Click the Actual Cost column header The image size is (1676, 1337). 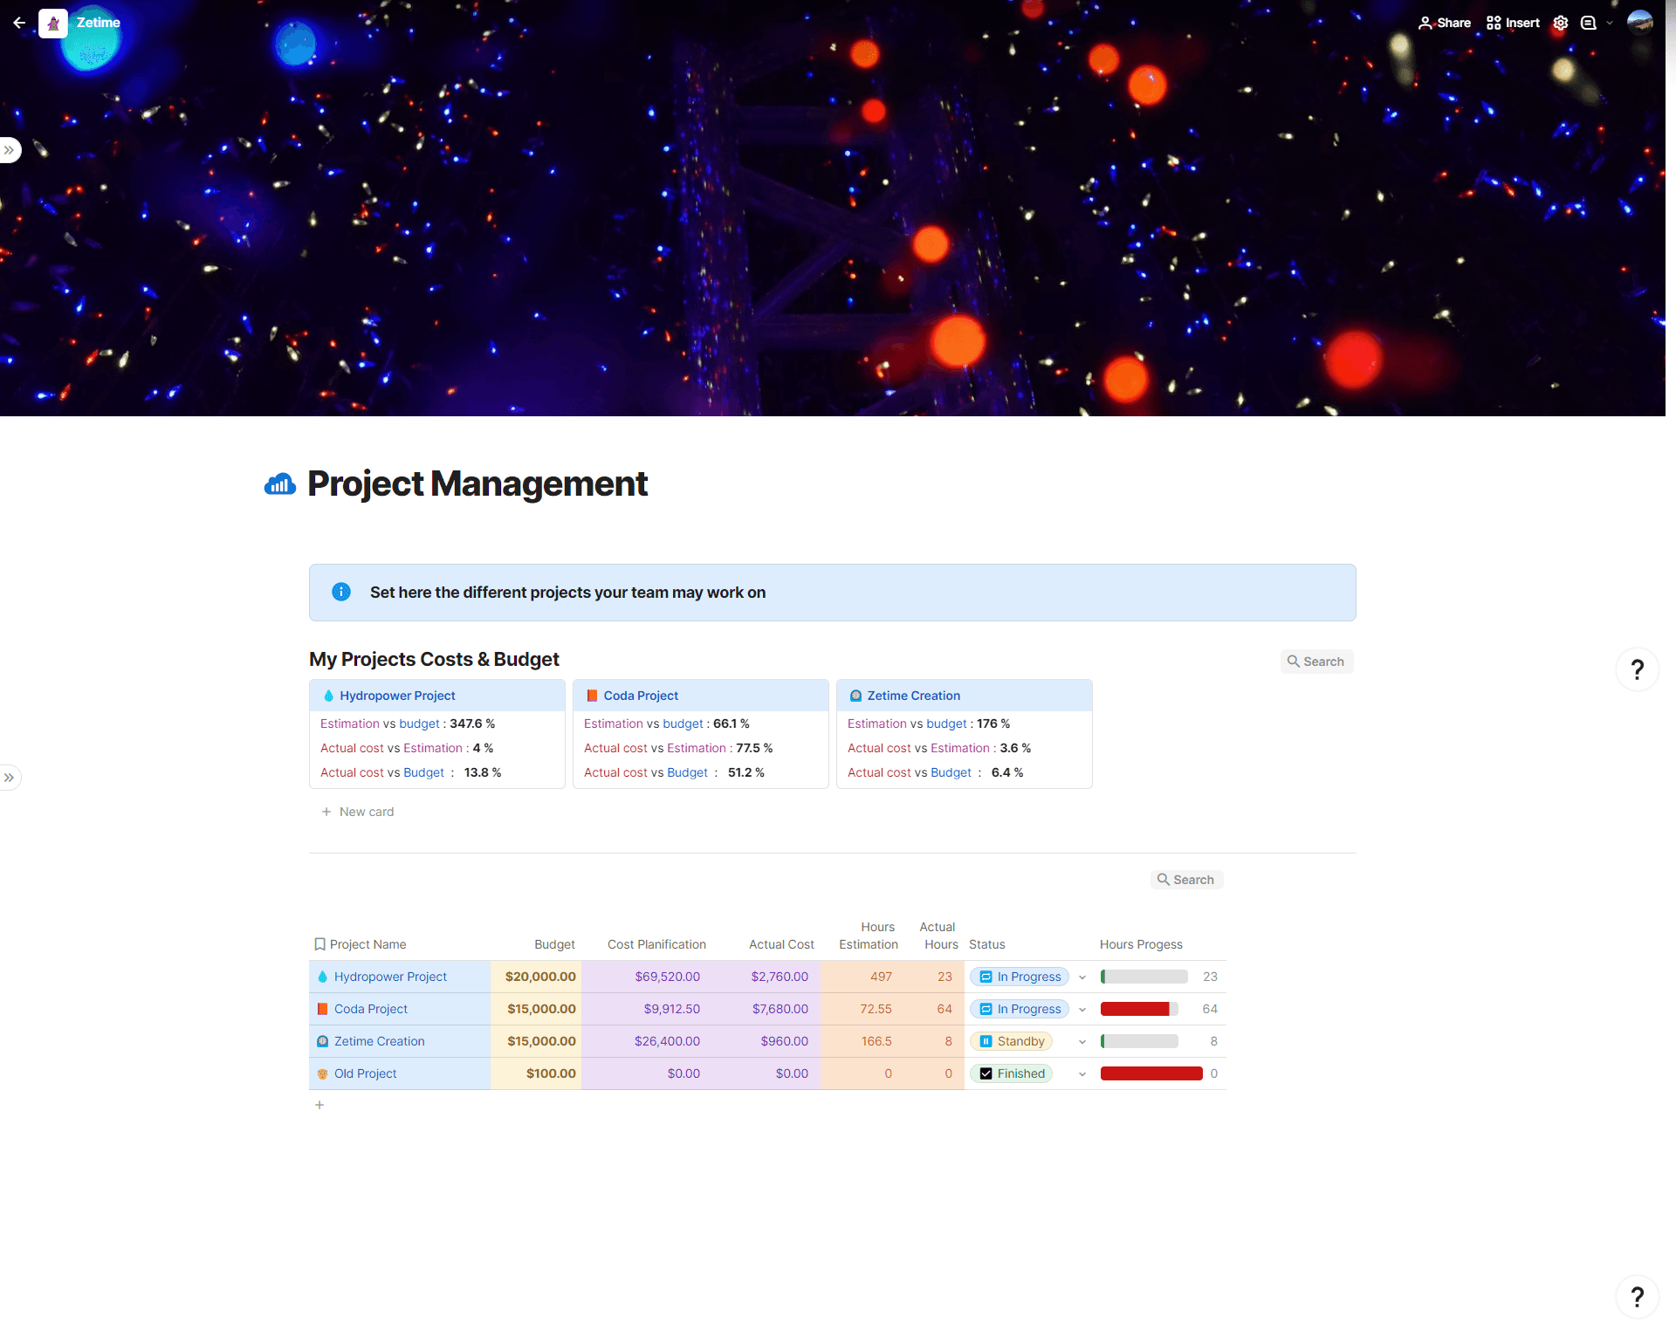tap(781, 944)
